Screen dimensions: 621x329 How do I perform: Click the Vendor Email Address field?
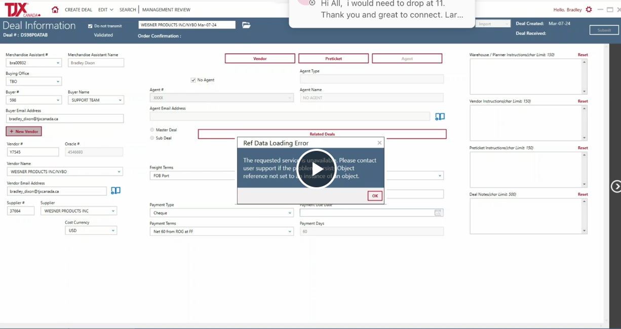pyautogui.click(x=57, y=191)
